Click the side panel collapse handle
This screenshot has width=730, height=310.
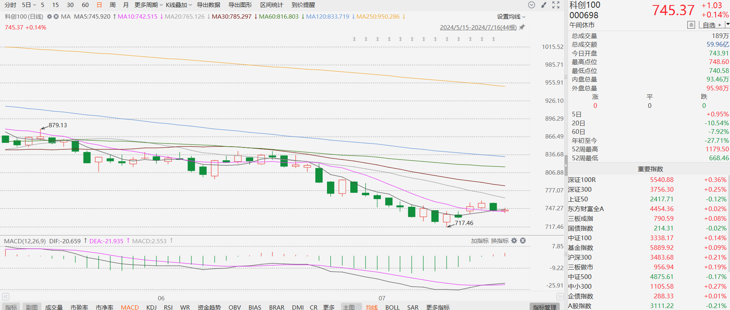point(566,165)
